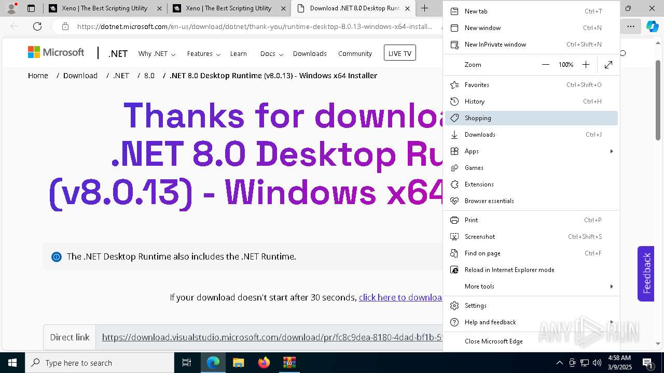Increase zoom with the plus button

coord(586,65)
